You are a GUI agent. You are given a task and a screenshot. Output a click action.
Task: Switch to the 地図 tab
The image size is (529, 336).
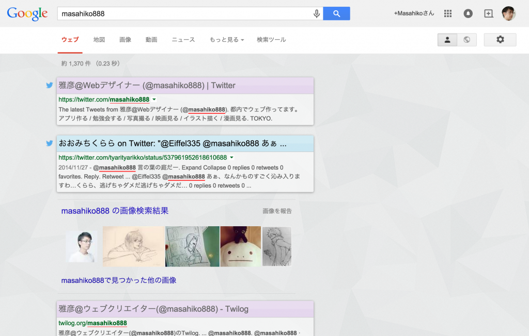99,40
